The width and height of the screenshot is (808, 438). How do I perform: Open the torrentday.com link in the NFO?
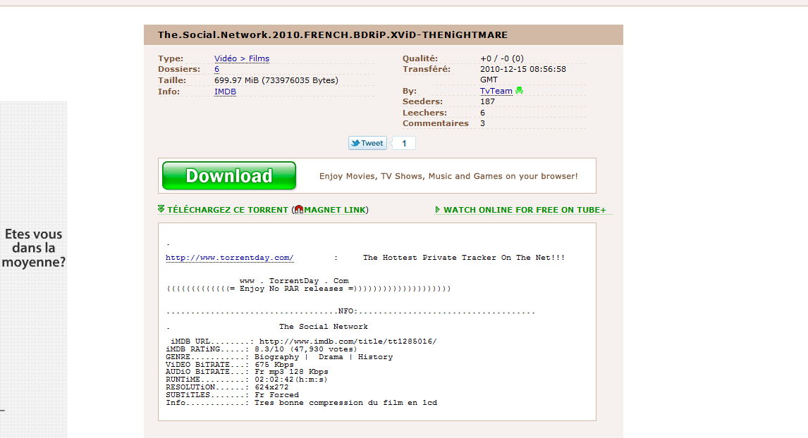229,258
